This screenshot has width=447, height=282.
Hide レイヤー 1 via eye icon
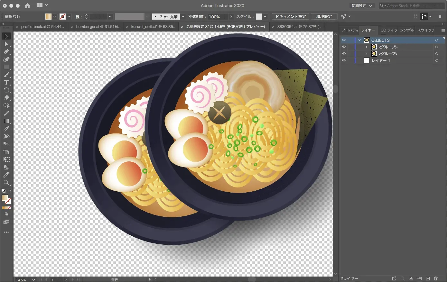[x=344, y=60]
